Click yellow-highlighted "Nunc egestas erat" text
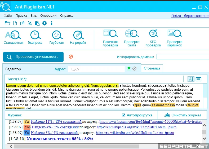Screen dimensions: 209x149 click(105, 85)
